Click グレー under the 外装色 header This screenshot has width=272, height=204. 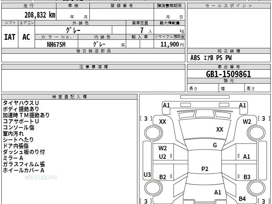point(73,30)
